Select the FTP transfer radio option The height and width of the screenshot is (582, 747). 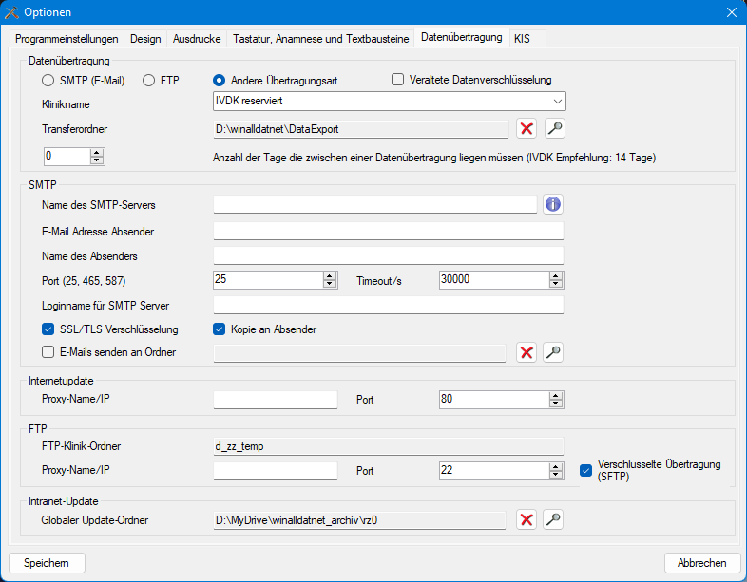point(149,81)
